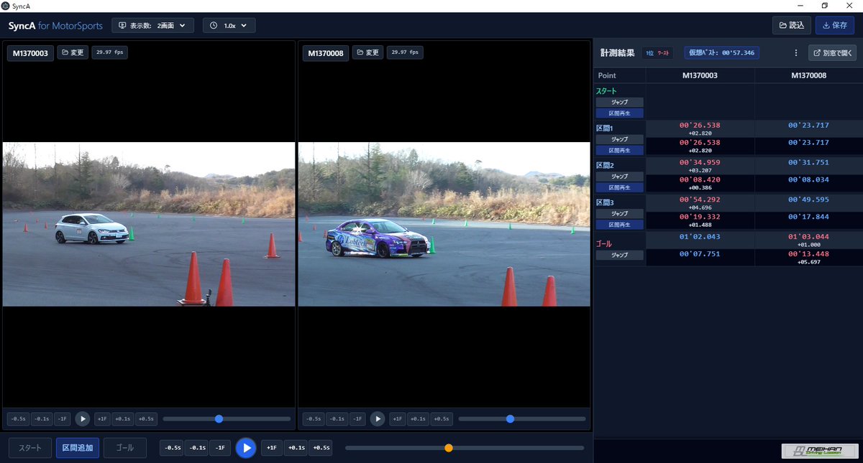Click 区間再生 under 区間2
This screenshot has height=463, width=863.
coord(619,187)
